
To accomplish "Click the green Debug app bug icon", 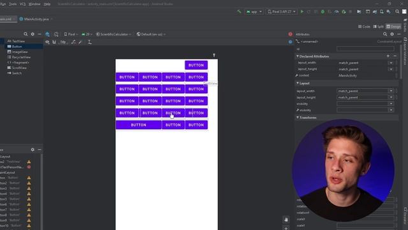I will 323,11.
